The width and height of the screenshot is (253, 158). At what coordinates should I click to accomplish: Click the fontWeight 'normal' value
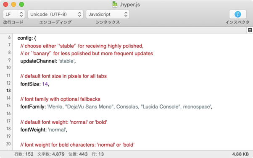point(57,130)
